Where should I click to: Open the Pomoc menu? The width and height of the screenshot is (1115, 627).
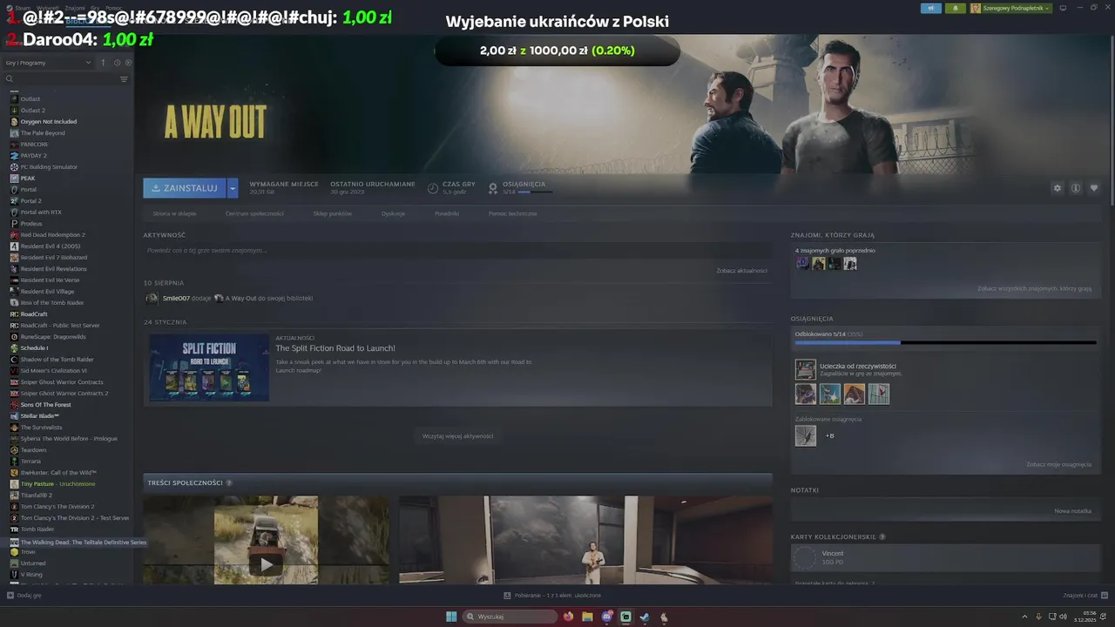click(113, 8)
